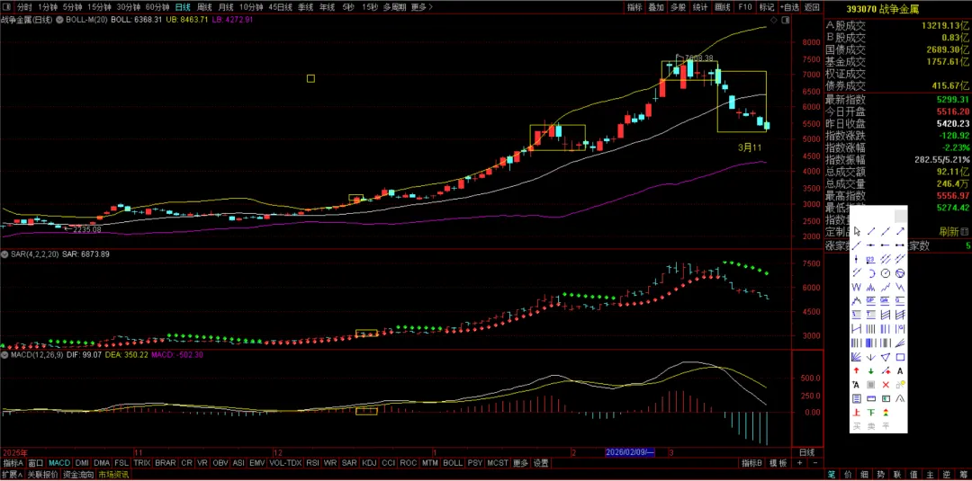
Task: Click the 叠加 overlay button
Action: pos(656,7)
